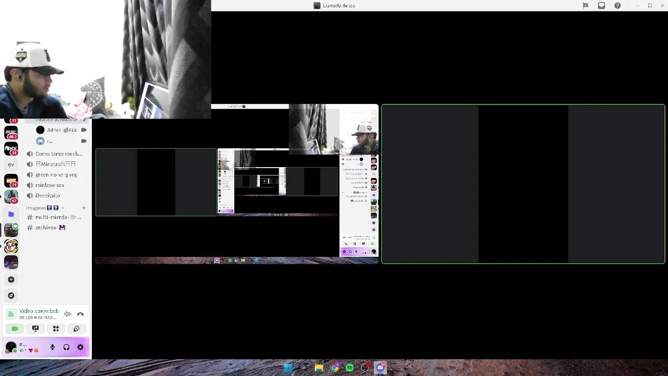Screen dimensions: 668x376
Task: Join the Deceitsito voice channel
Action: (56, 195)
